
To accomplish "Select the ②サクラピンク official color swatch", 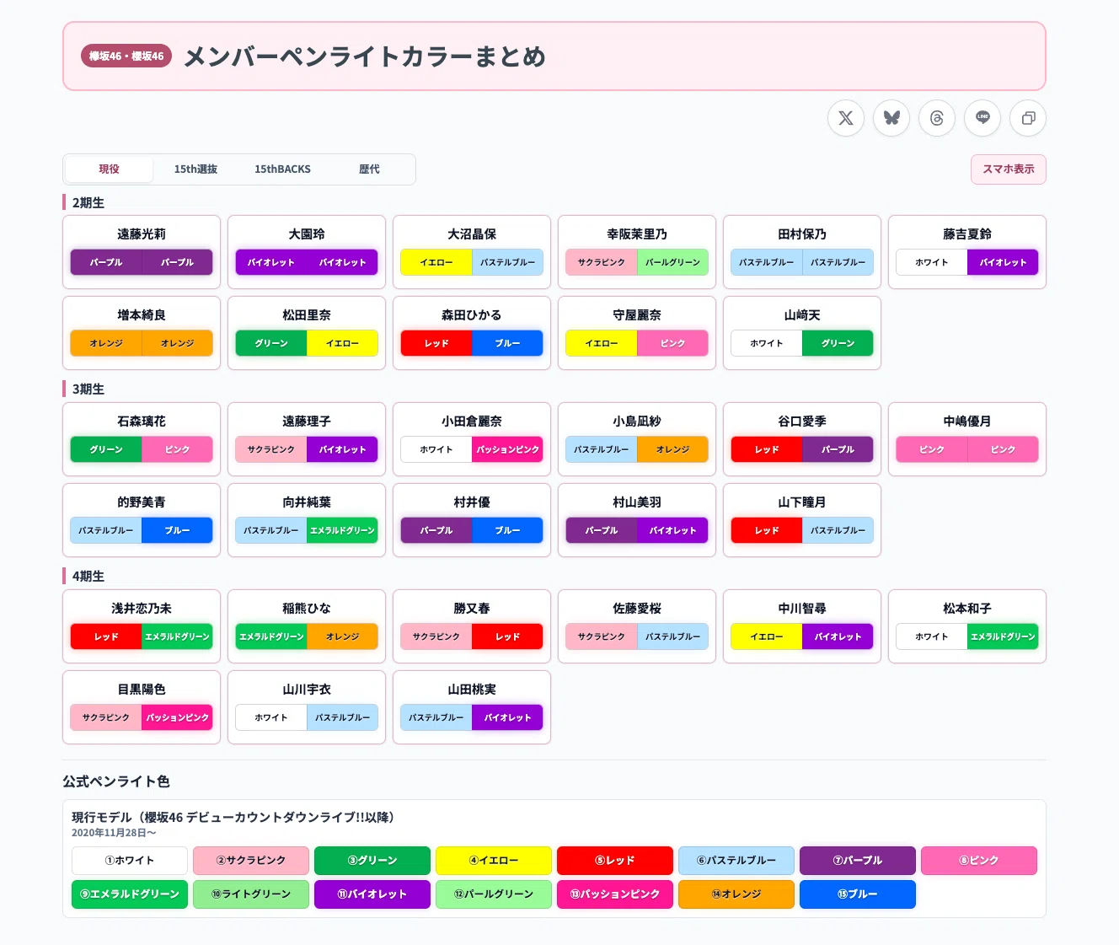I will 251,861.
